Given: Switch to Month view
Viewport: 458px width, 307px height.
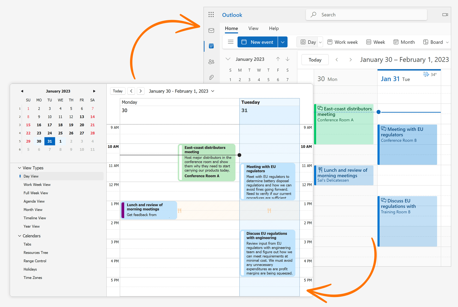Looking at the screenshot, I should tap(404, 42).
